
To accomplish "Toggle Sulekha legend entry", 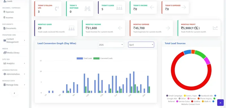I will pos(195,101).
